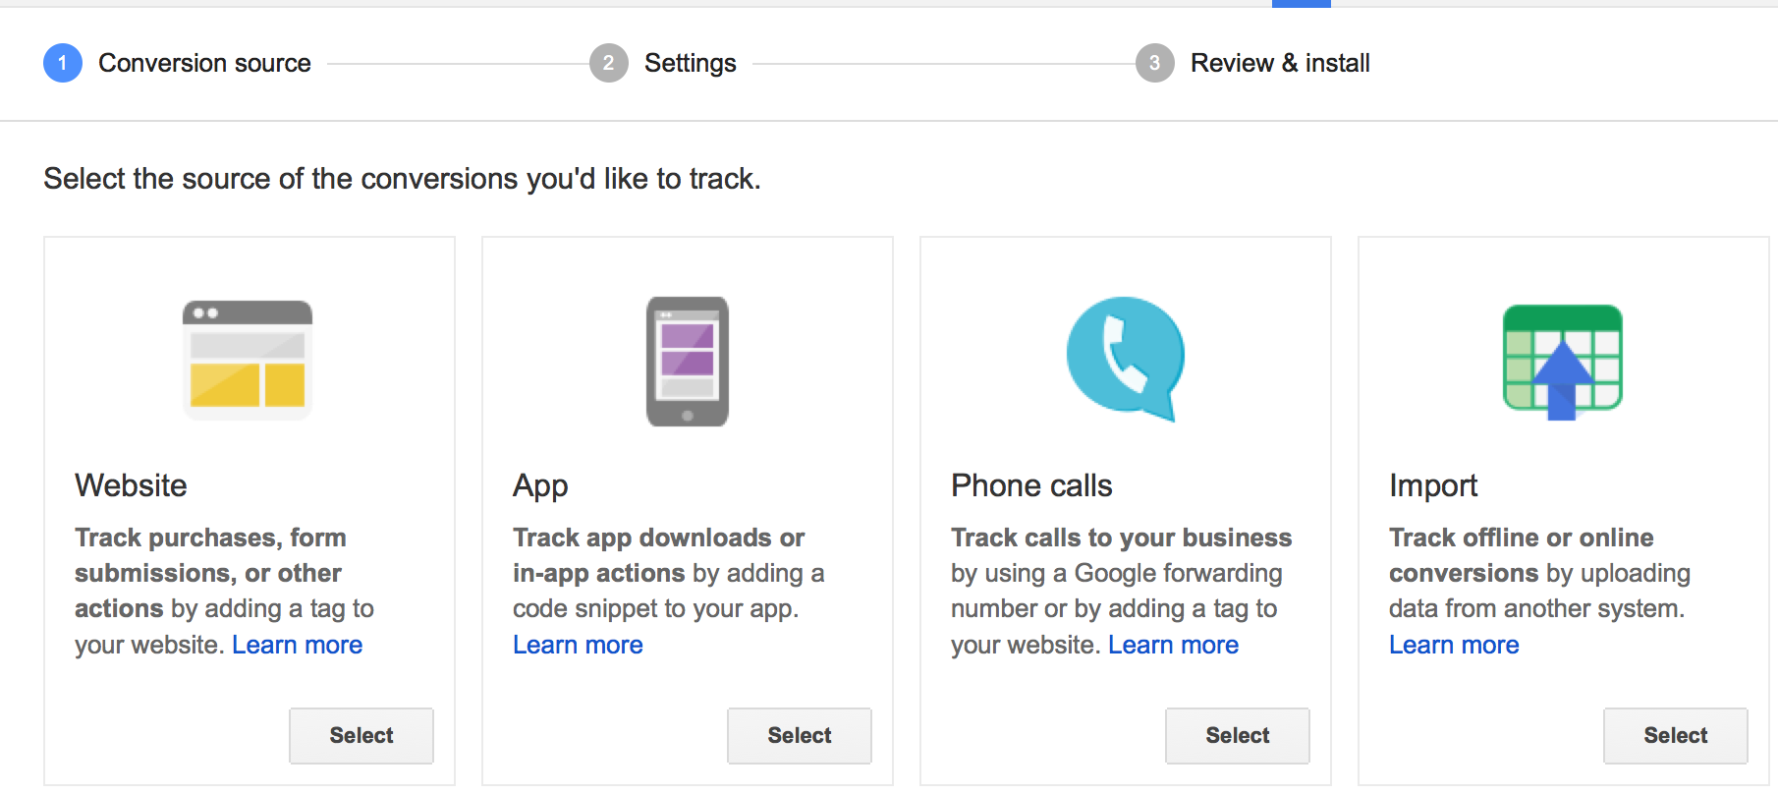The image size is (1778, 794).
Task: Go to Review & install step
Action: [x=1280, y=63]
